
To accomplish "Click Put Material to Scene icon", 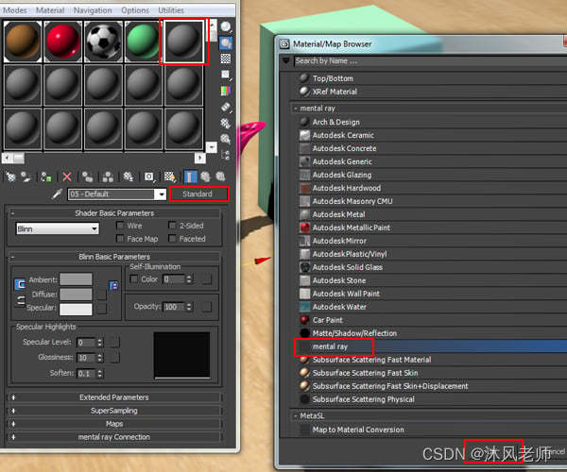I will [x=26, y=177].
